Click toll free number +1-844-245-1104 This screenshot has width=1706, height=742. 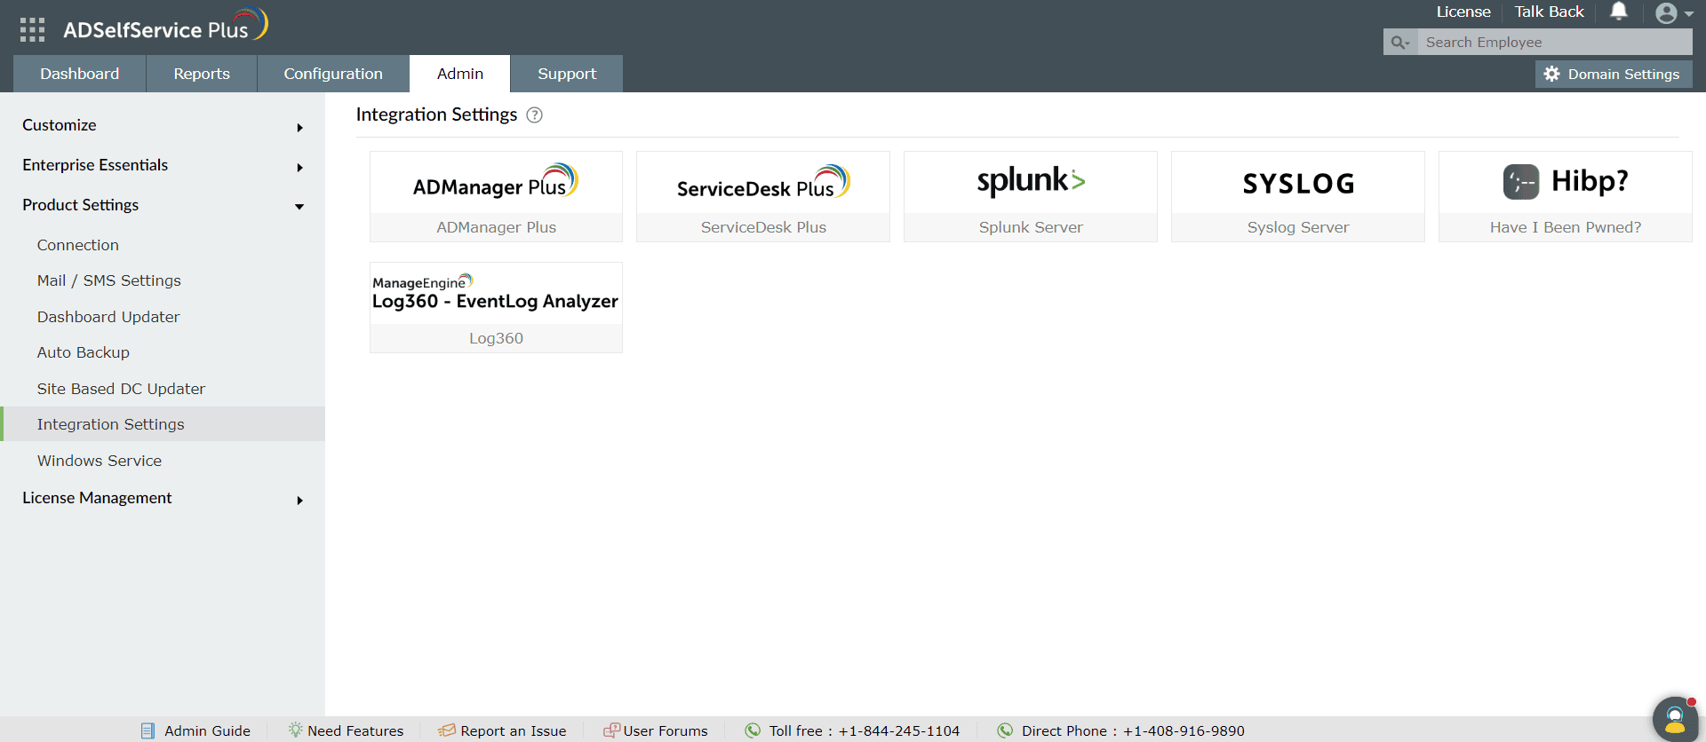click(899, 730)
